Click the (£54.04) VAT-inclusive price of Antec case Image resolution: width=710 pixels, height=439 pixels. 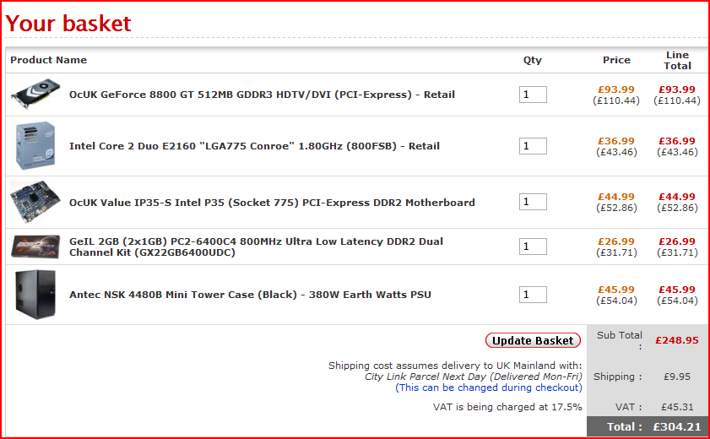tap(616, 301)
